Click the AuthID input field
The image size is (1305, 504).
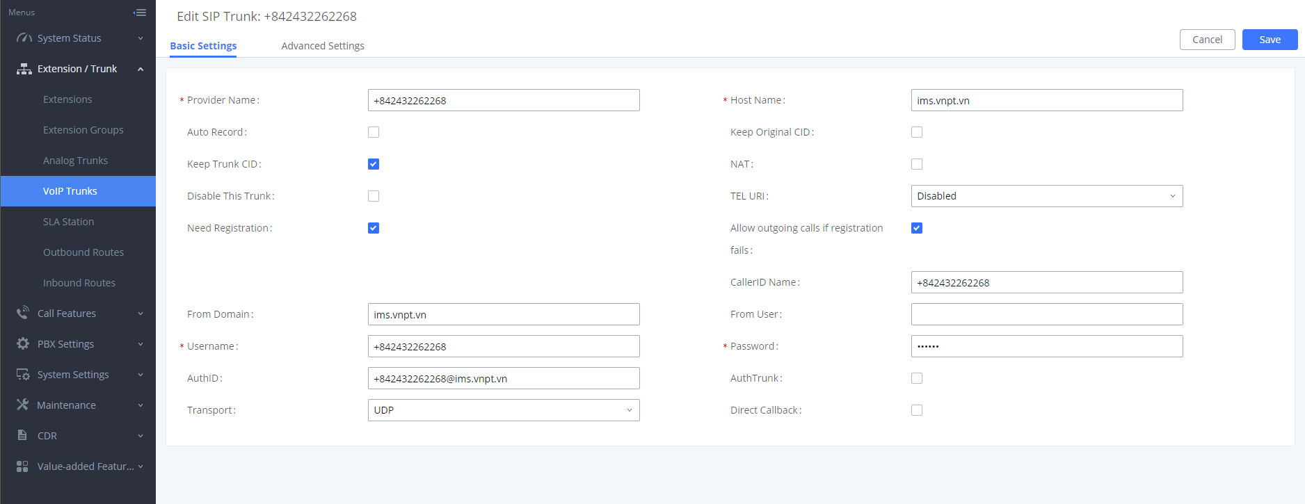coord(504,378)
